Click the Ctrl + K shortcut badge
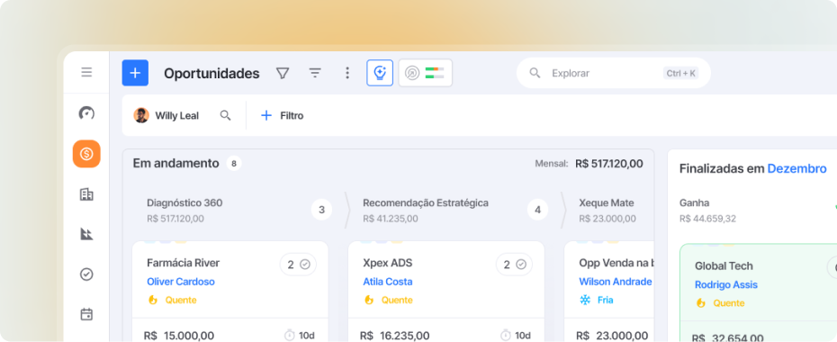This screenshot has width=837, height=342. [680, 73]
